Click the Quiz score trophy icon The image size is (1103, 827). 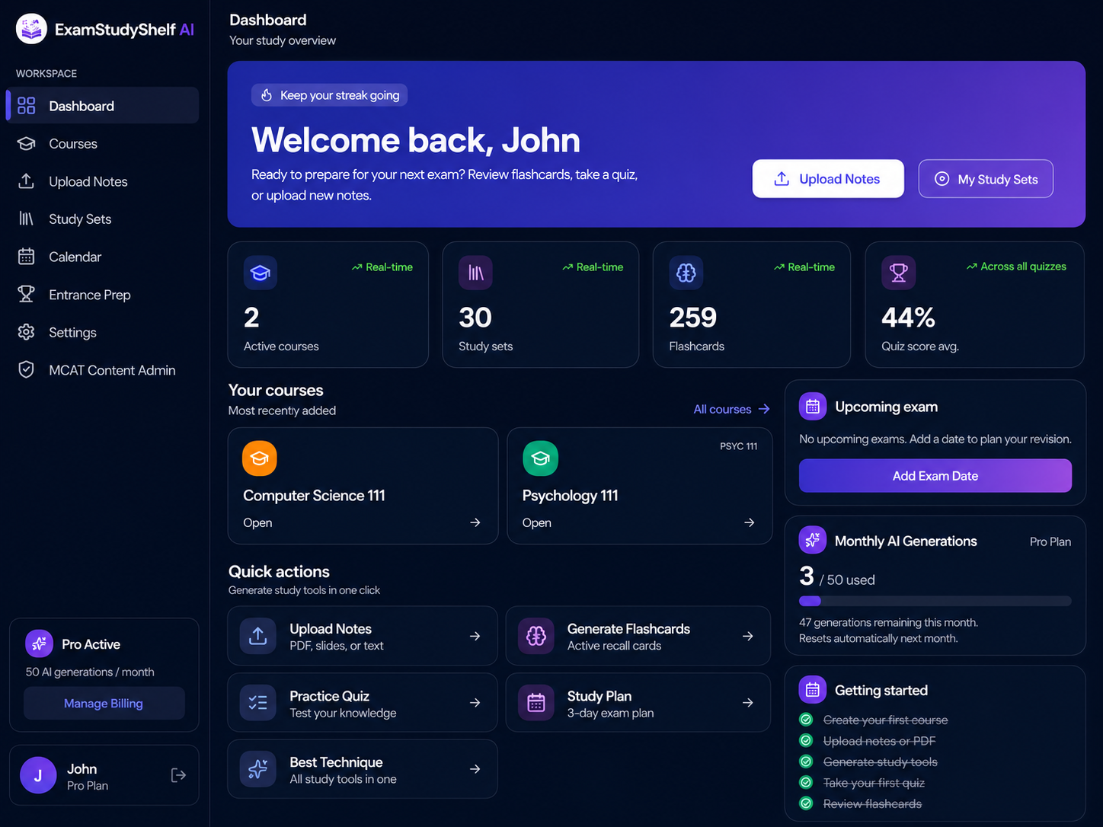[x=899, y=273]
